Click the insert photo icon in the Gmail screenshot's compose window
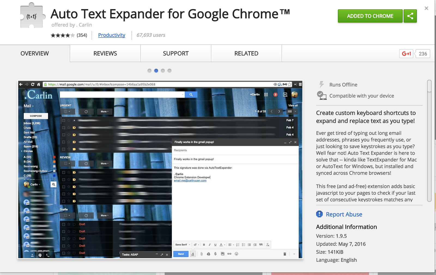This screenshot has width=436, height=275. point(223,254)
